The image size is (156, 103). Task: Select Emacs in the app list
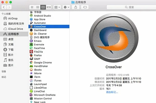(49, 41)
